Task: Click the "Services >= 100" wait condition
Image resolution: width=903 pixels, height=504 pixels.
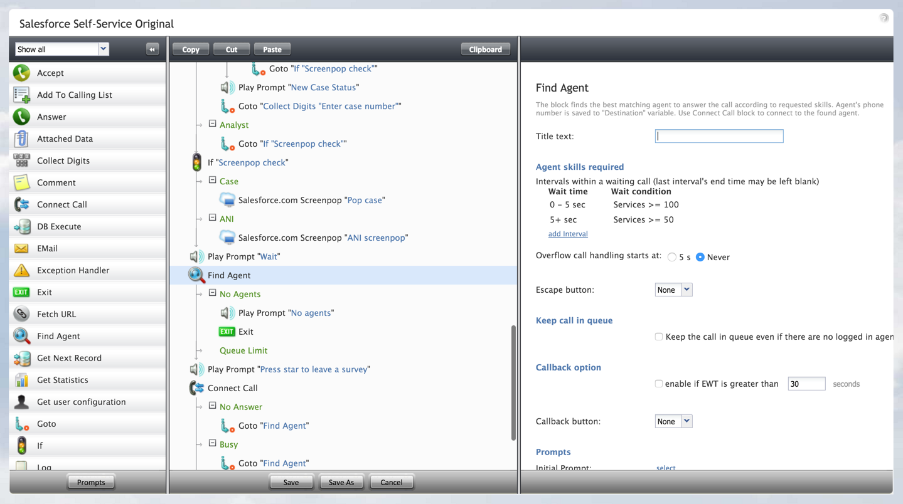Action: (646, 204)
